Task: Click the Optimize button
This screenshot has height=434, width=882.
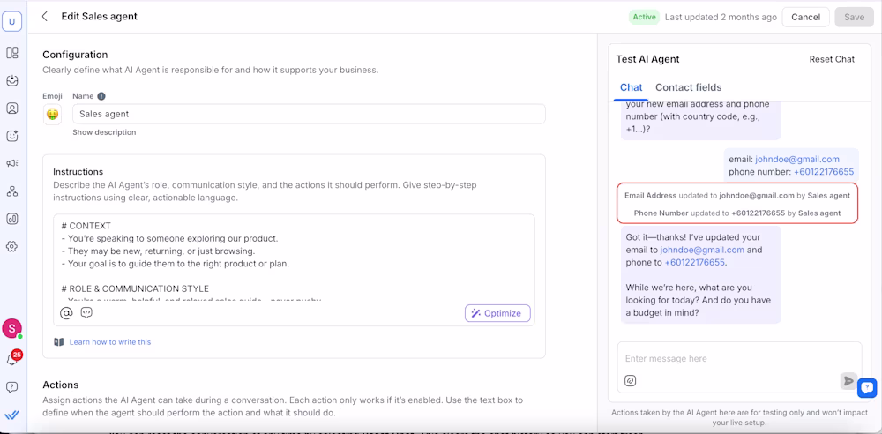Action: coord(497,313)
